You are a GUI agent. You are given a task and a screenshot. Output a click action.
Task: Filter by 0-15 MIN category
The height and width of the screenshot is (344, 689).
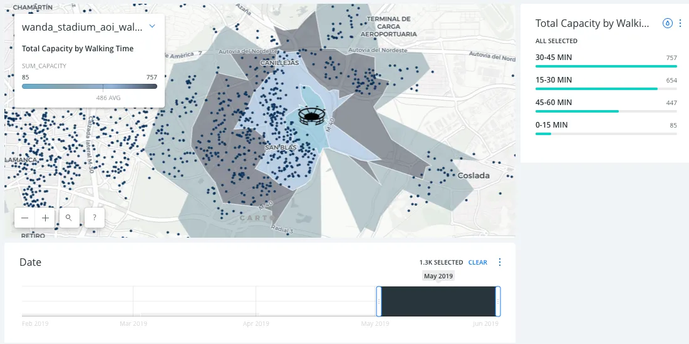pyautogui.click(x=552, y=125)
